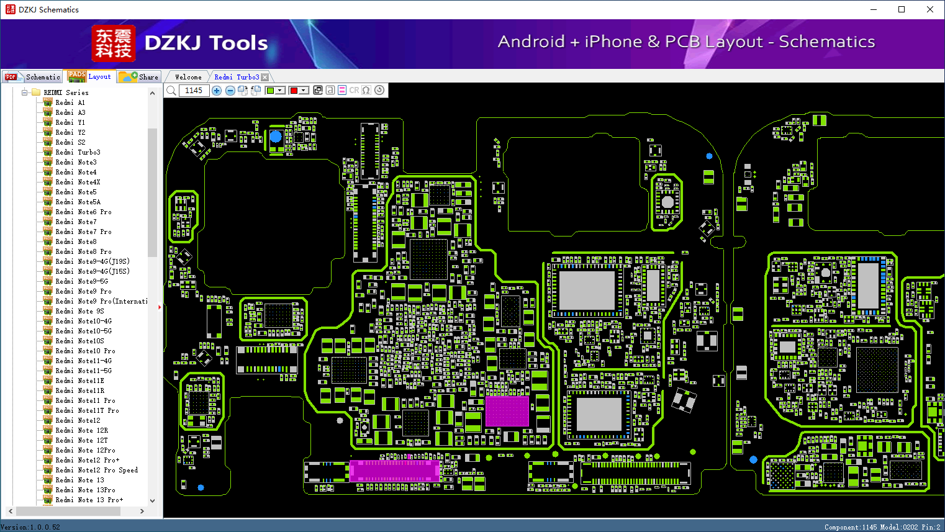Click the DZKJ Schematics title bar icon

(x=10, y=9)
